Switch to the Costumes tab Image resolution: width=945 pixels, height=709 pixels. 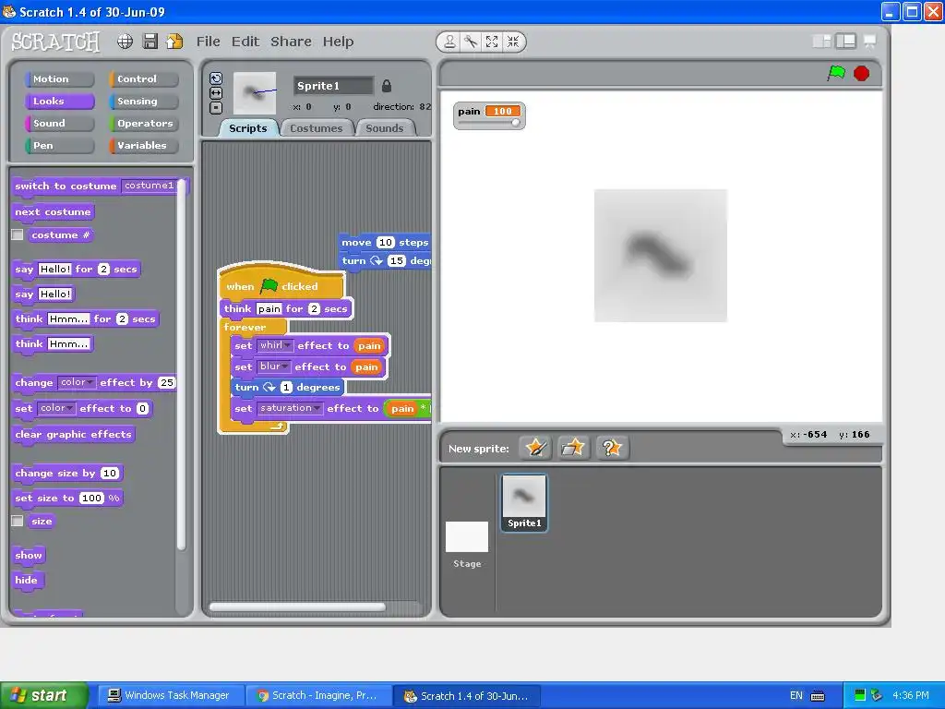(x=316, y=127)
